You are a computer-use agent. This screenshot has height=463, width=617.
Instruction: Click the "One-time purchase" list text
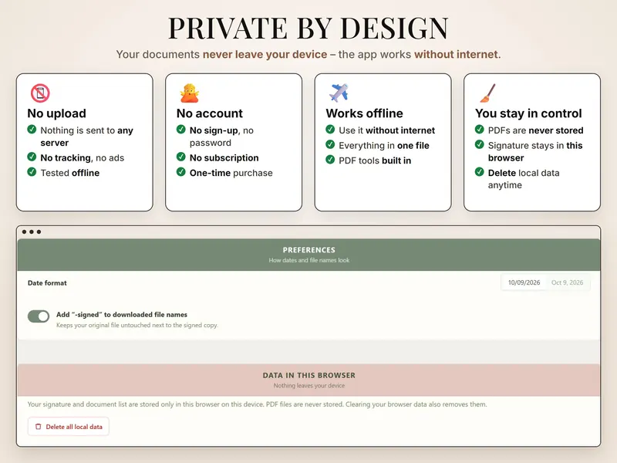pyautogui.click(x=231, y=173)
